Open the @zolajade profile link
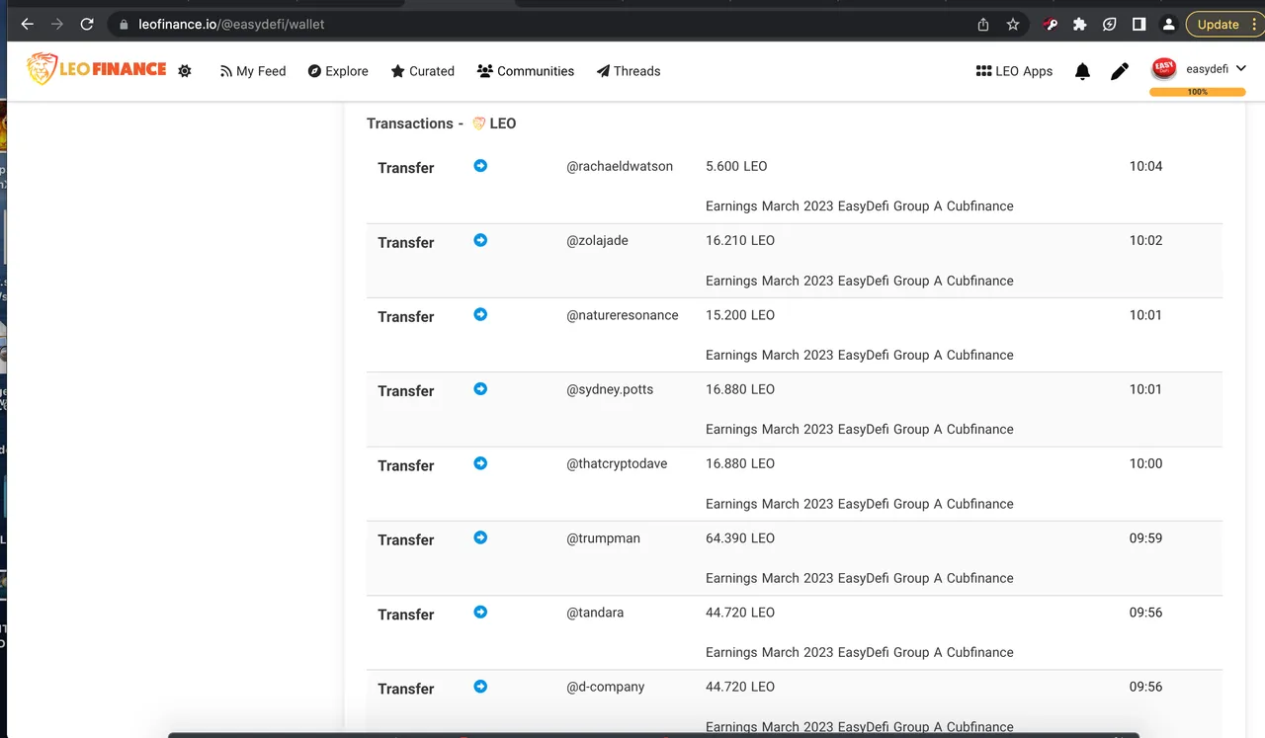The image size is (1265, 738). (x=597, y=240)
